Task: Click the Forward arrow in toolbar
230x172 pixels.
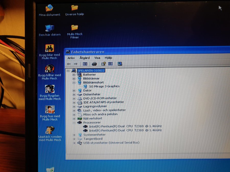Action: pyautogui.click(x=76, y=64)
